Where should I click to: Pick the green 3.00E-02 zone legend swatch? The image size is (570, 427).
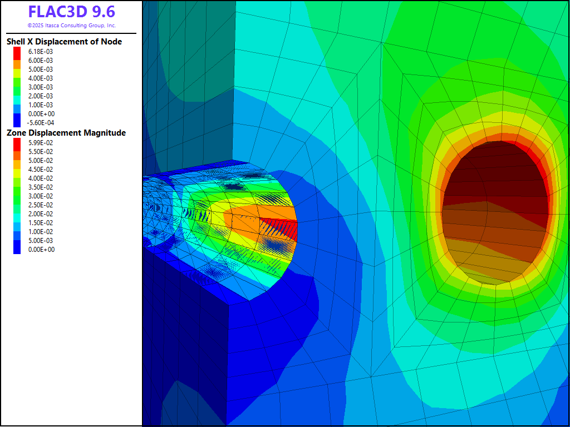(x=17, y=196)
